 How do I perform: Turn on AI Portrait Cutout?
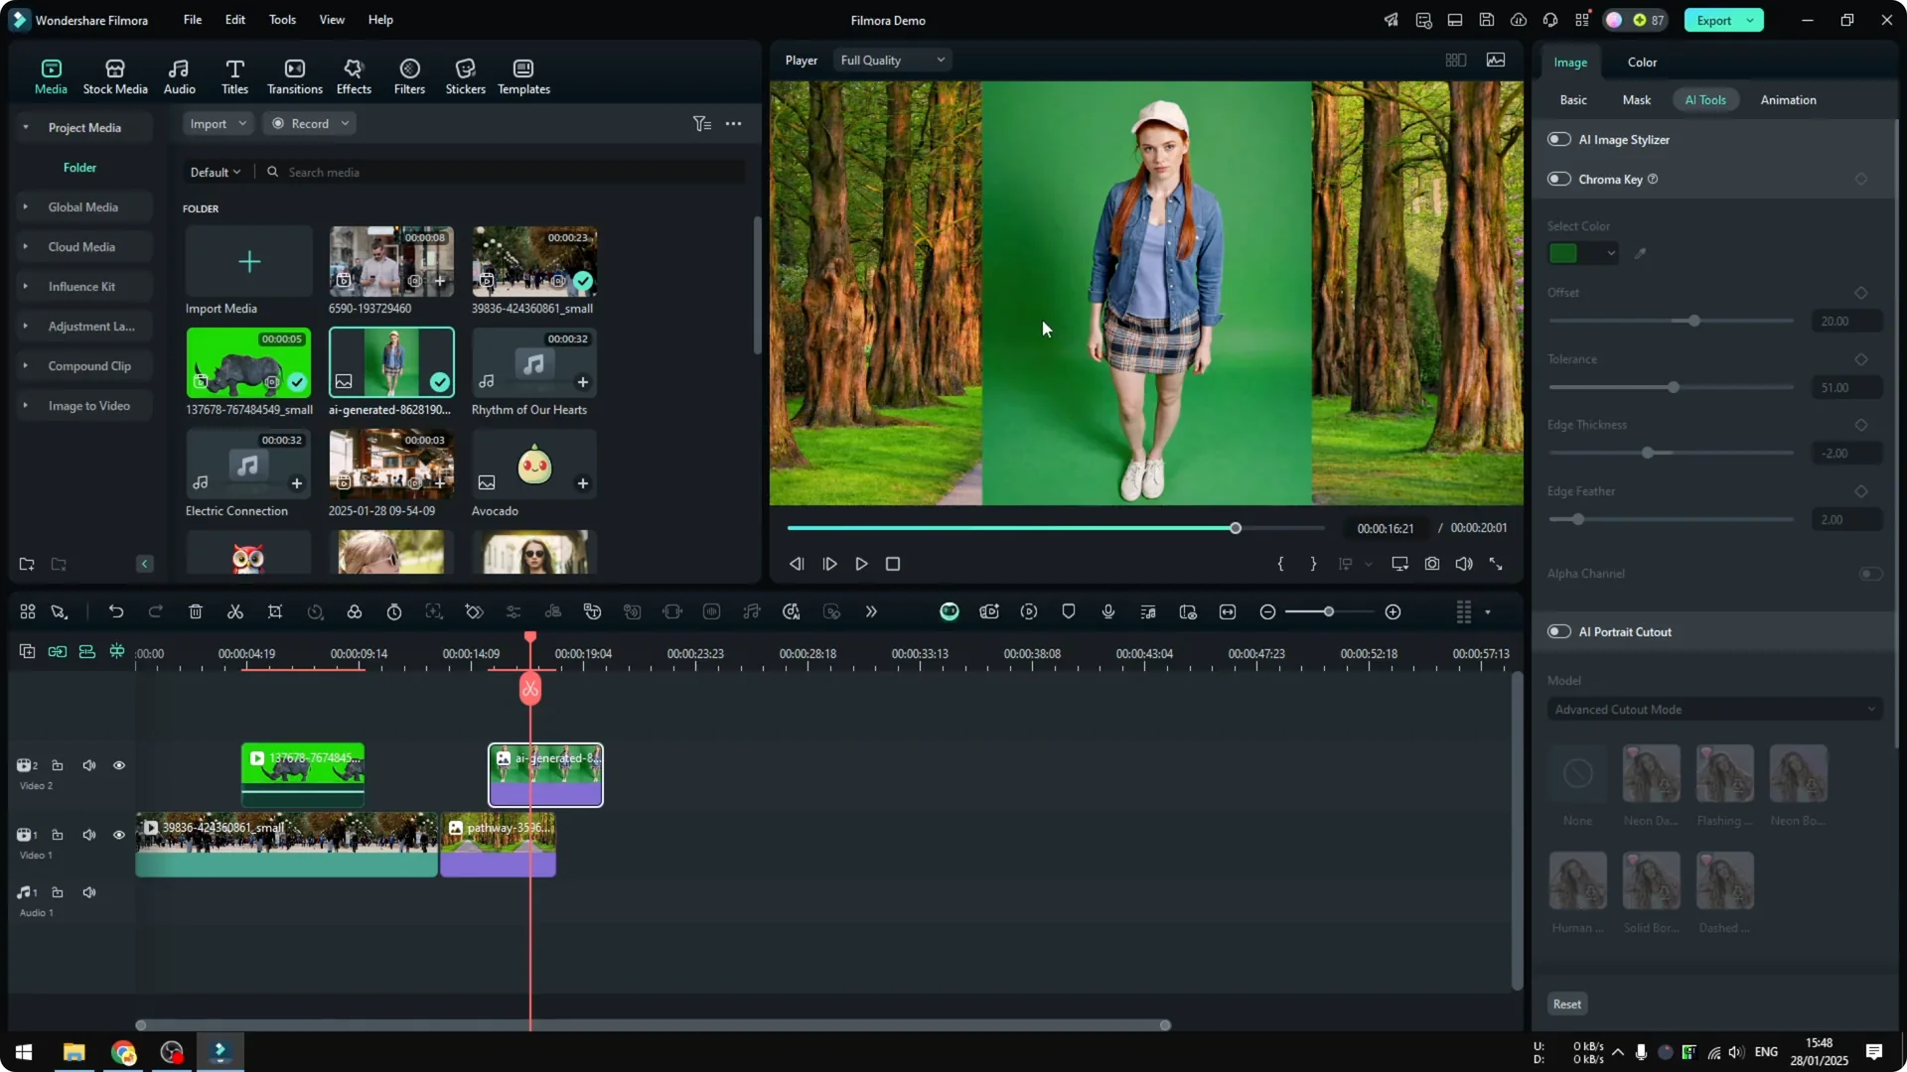[x=1559, y=631]
